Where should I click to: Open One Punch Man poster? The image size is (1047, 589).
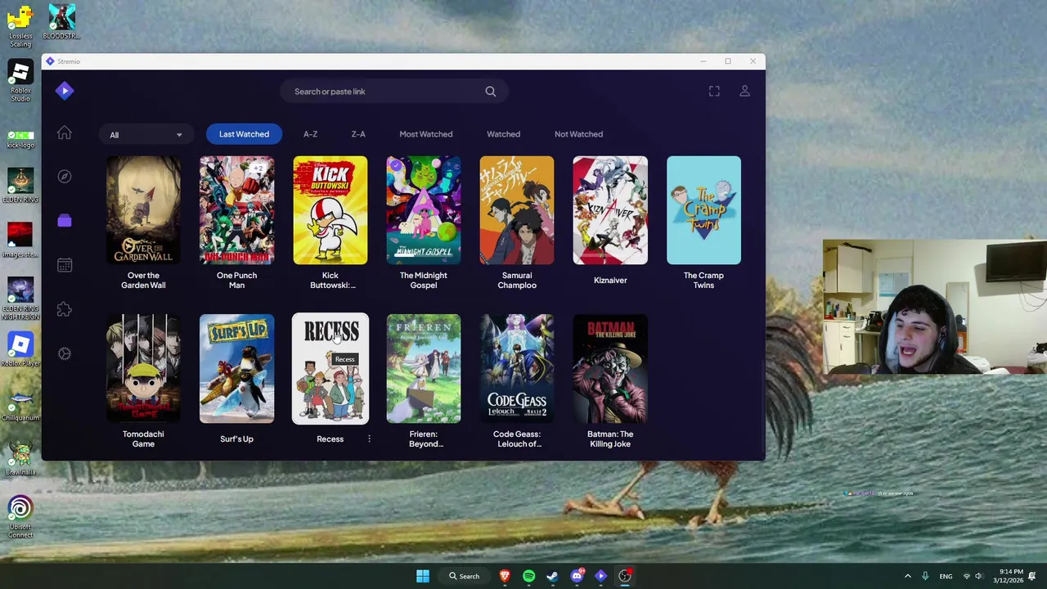pyautogui.click(x=236, y=210)
